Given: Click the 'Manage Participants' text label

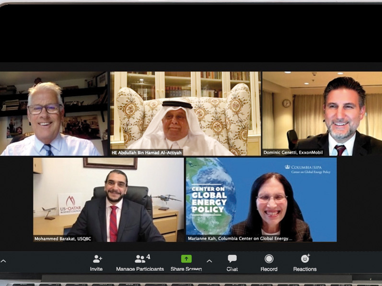Looking at the screenshot, I should coord(140,269).
